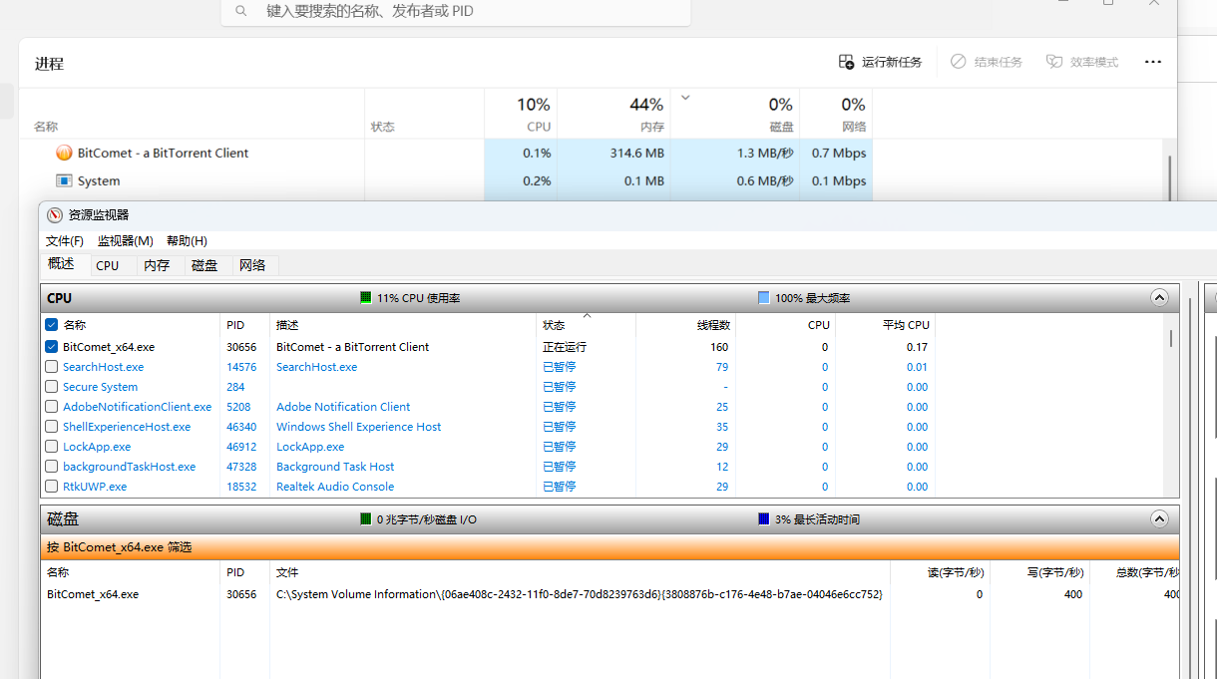Click the 正在运行 status of BitComet
This screenshot has height=679, width=1217.
tap(565, 347)
